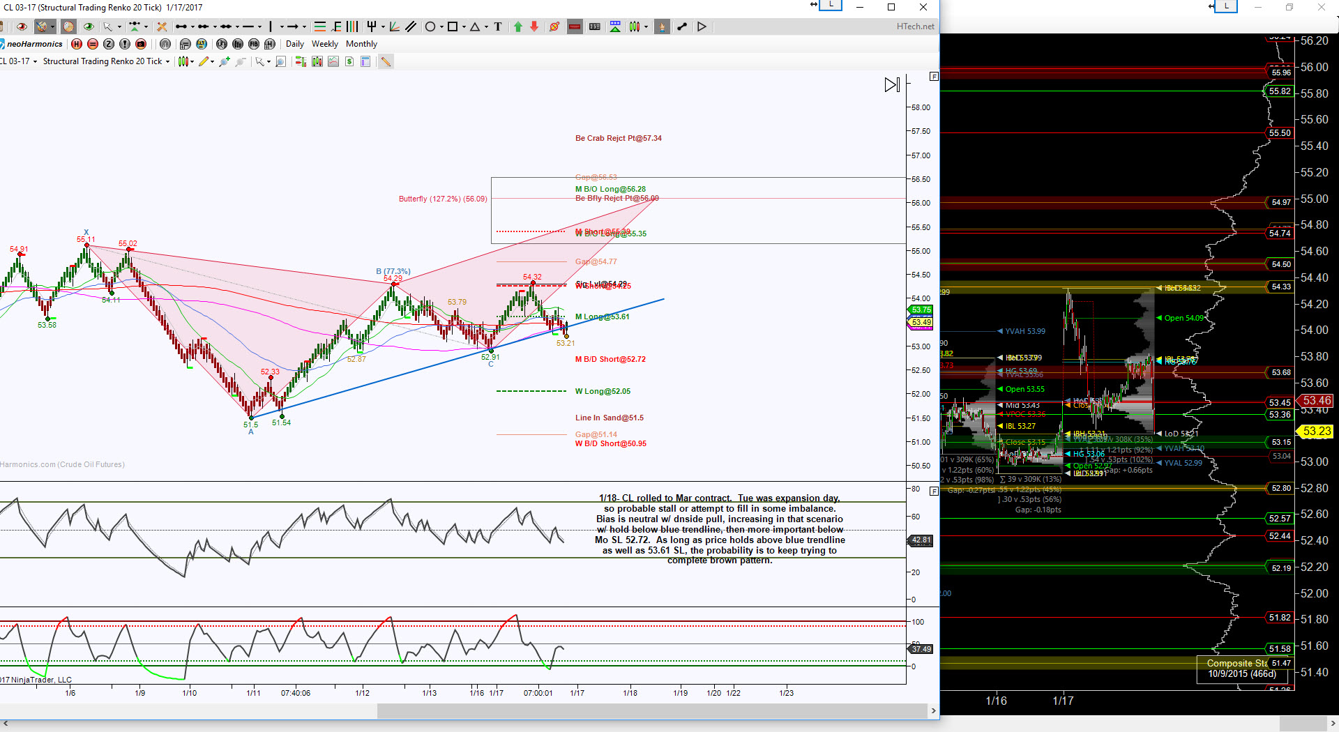Click the green up arrow marker tool

(517, 26)
